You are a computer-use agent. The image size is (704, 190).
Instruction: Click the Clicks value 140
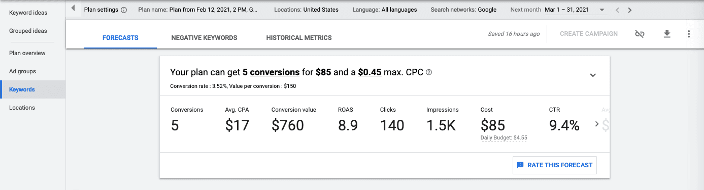[392, 125]
